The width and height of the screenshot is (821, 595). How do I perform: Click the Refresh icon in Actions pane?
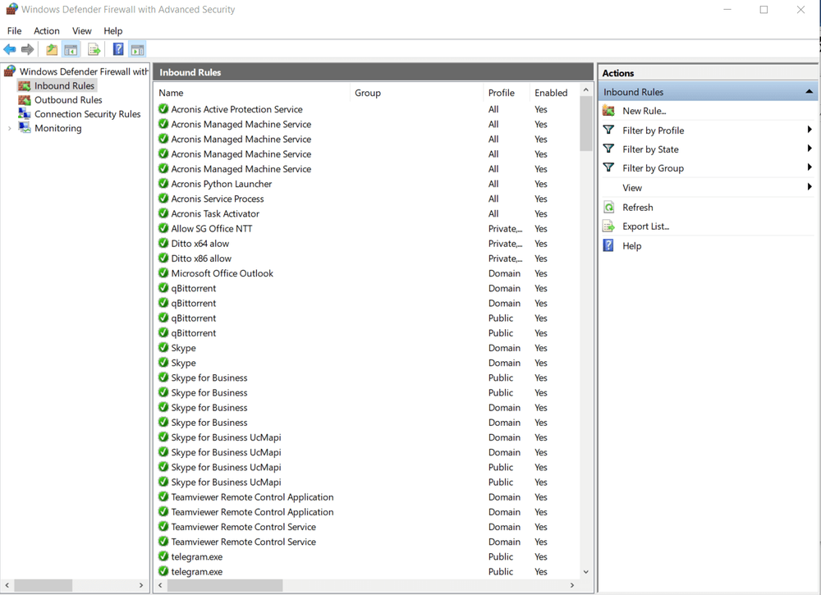click(608, 208)
